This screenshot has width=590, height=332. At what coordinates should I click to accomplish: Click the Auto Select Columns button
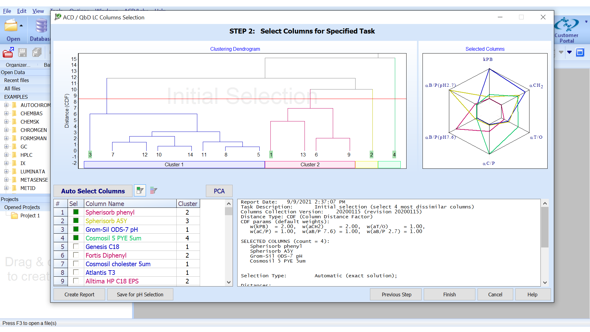[92, 191]
